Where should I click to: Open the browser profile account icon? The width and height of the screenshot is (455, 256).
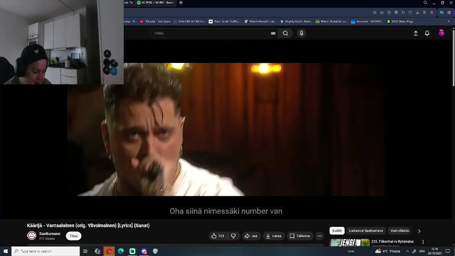[x=432, y=12]
